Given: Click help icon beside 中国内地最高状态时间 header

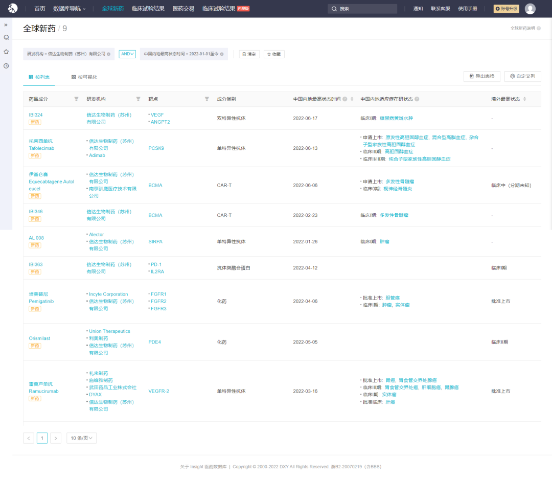Looking at the screenshot, I should (345, 99).
